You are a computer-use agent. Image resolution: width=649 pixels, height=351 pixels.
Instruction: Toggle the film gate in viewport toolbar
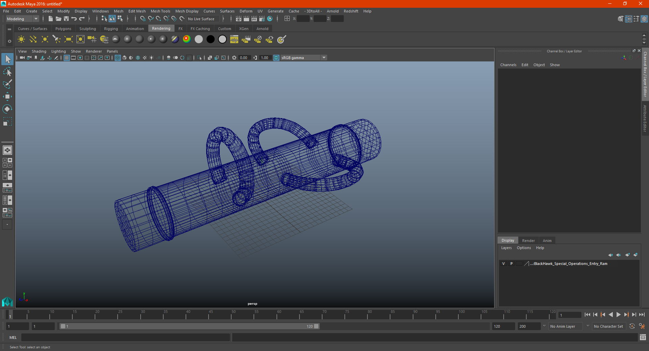pos(73,58)
